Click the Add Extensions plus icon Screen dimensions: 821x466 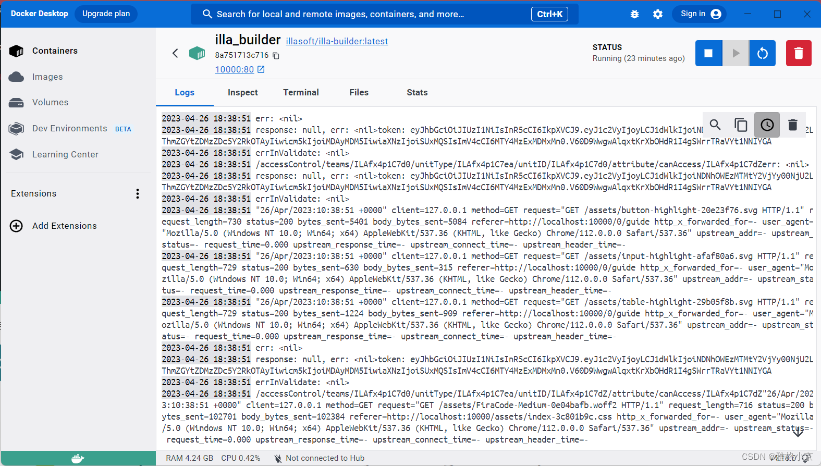[x=16, y=226]
